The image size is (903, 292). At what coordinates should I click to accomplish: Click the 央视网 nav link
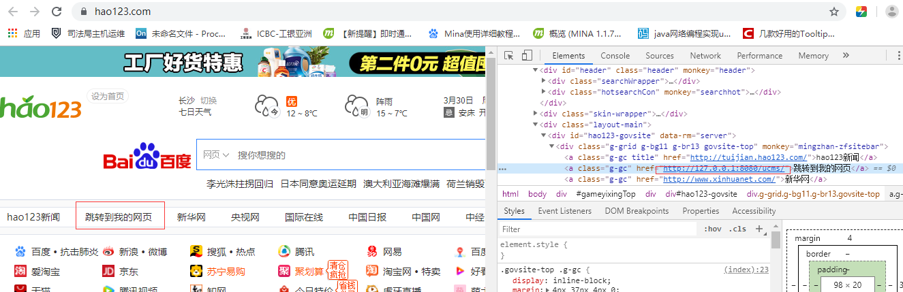pyautogui.click(x=245, y=217)
